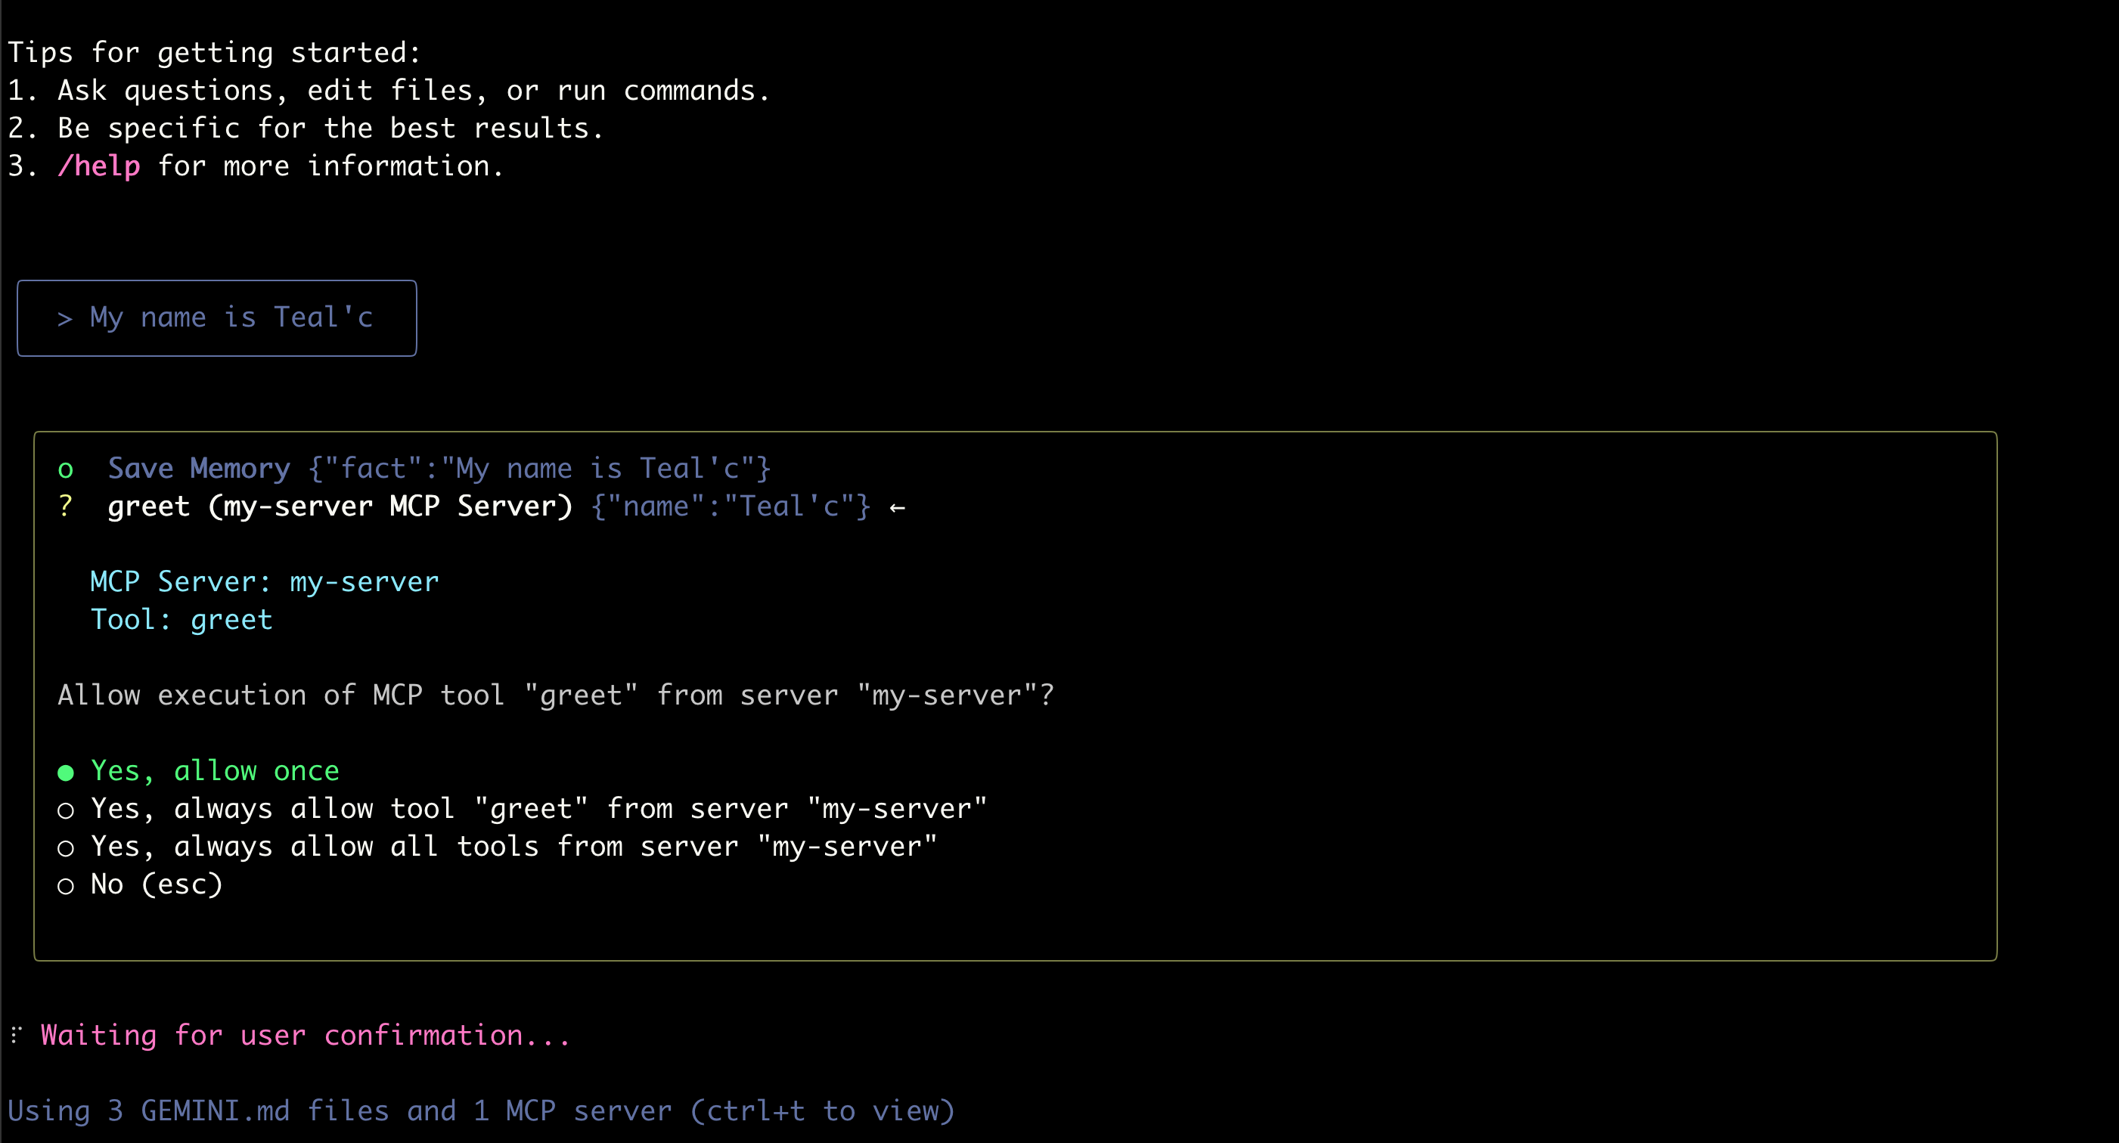Screen dimensions: 2119x1143
Task: Select always allow all tools from my-server
Action: tap(513, 847)
